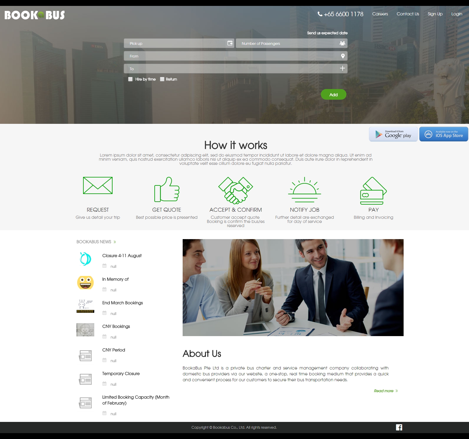
Task: Click the Temporary Closure newspaper icon
Action: click(85, 379)
